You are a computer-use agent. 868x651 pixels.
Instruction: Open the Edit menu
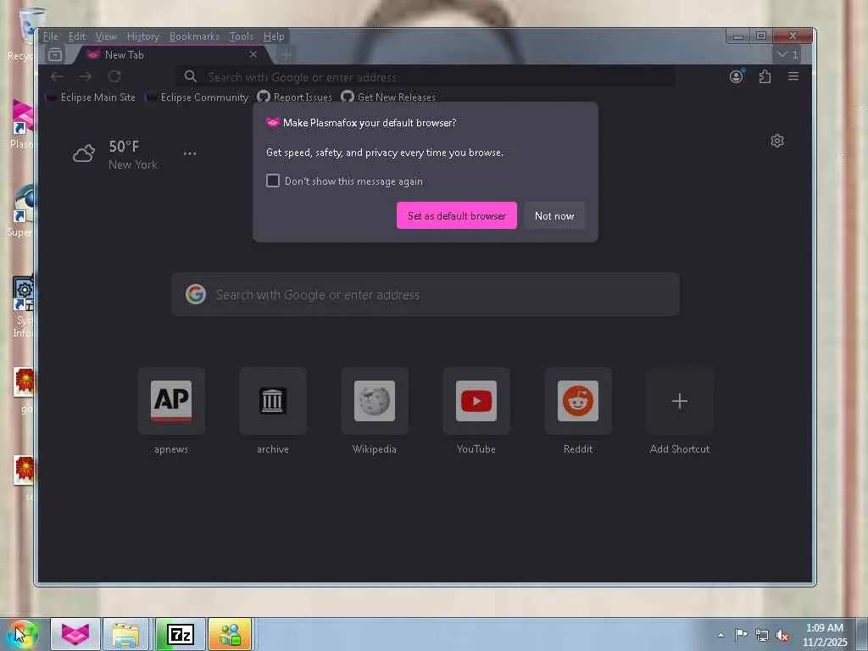point(77,36)
